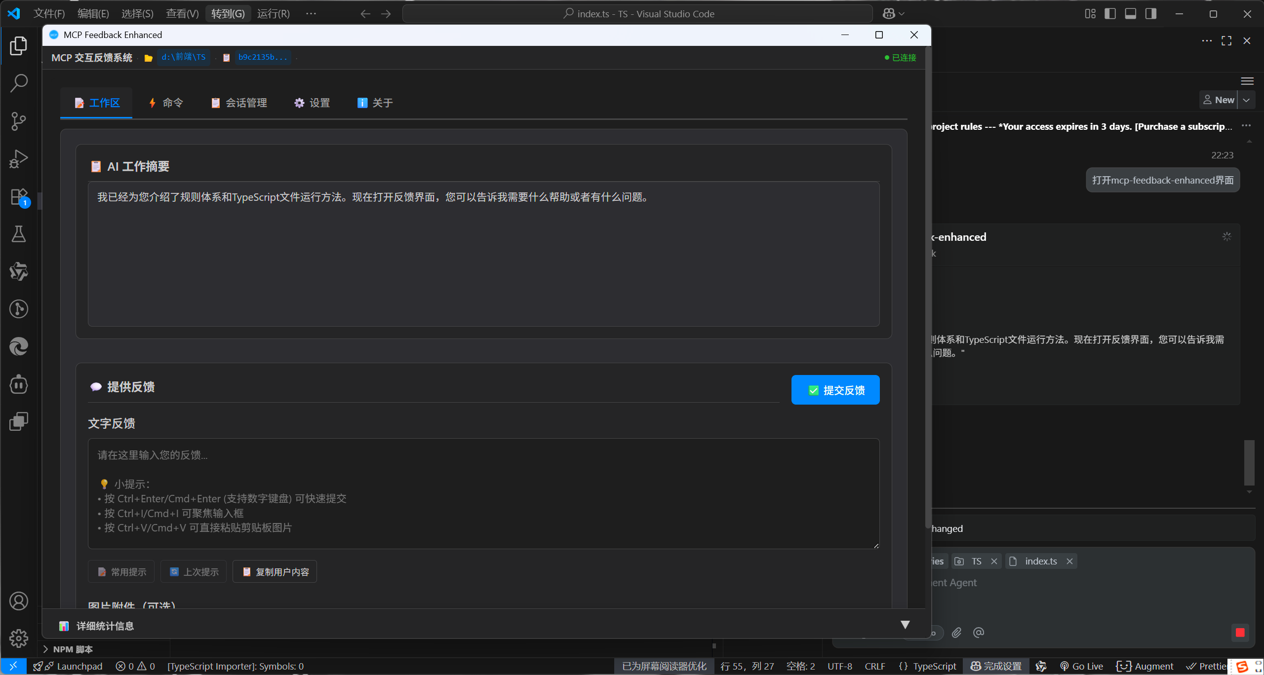Click New in the Augment panel

tap(1219, 100)
